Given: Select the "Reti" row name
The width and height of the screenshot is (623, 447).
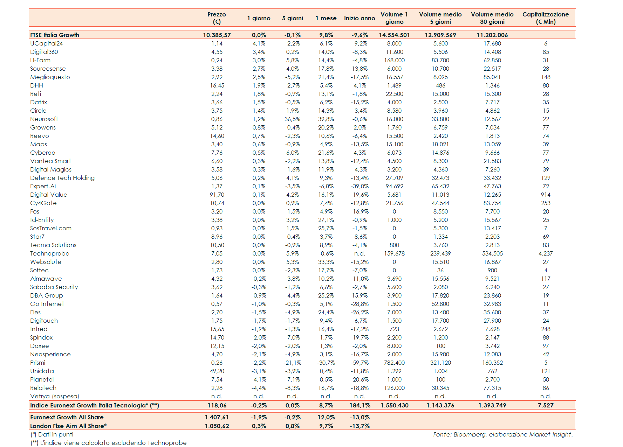Looking at the screenshot, I should pos(36,94).
